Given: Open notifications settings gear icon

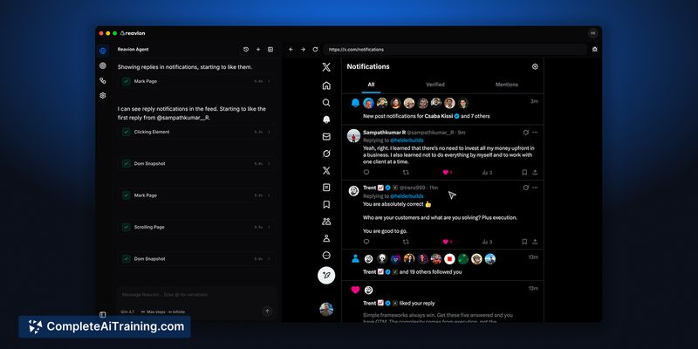Looking at the screenshot, I should 535,66.
